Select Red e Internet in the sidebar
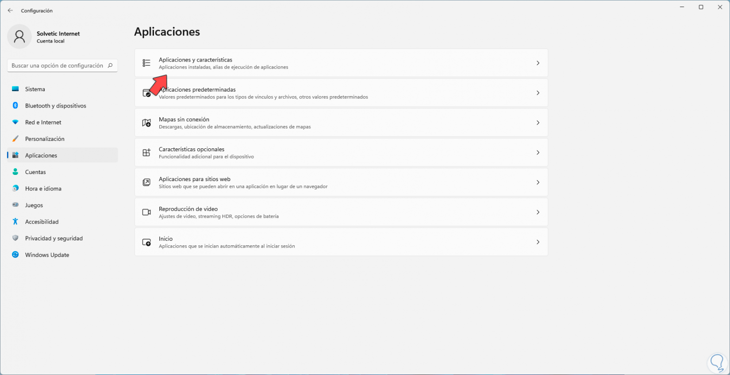Image resolution: width=730 pixels, height=375 pixels. point(43,123)
